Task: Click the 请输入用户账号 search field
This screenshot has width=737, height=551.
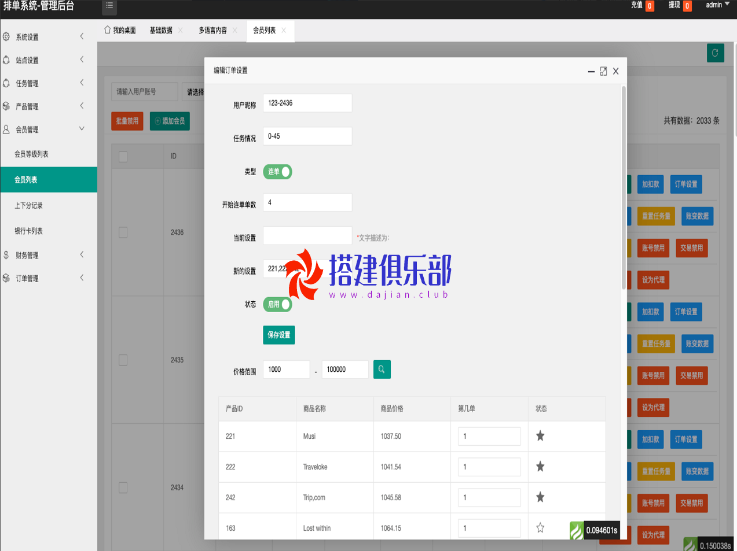Action: (x=145, y=92)
